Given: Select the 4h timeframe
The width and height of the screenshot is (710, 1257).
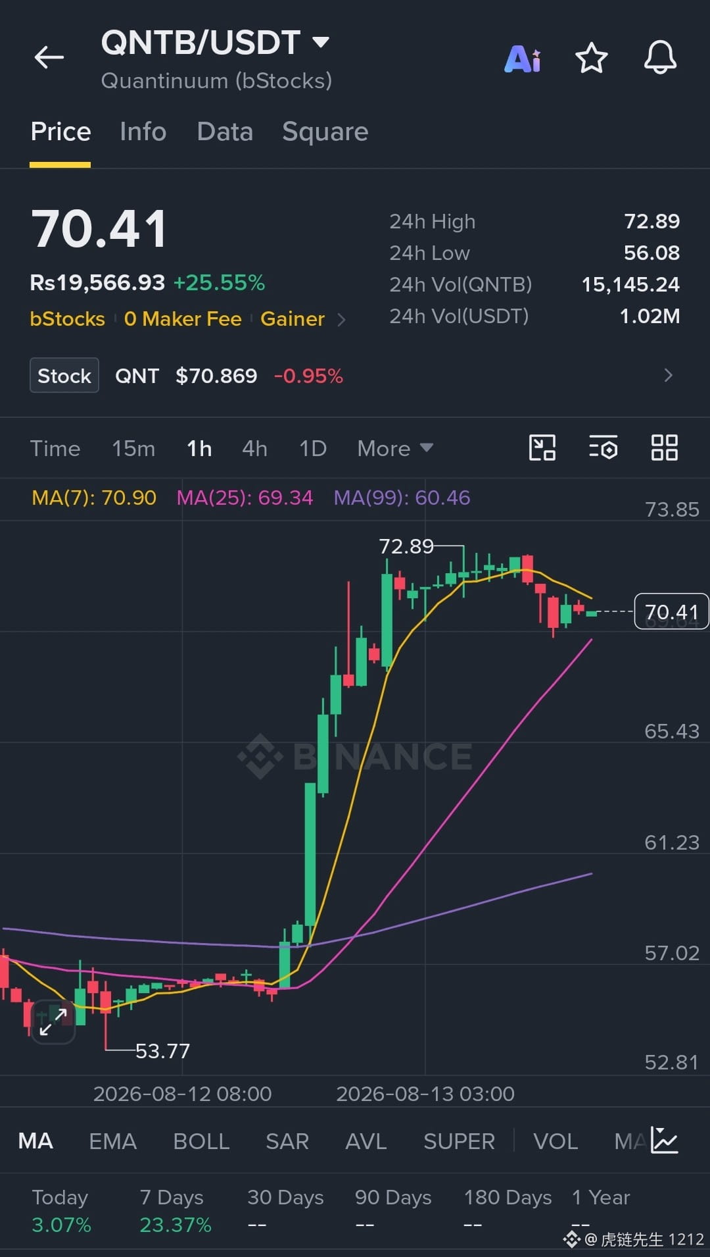Looking at the screenshot, I should [254, 449].
